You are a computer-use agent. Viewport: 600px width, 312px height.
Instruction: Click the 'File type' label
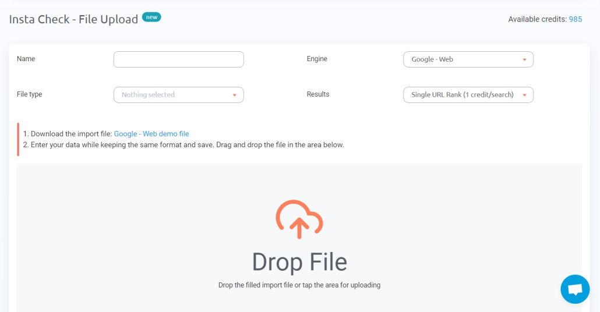tap(30, 94)
